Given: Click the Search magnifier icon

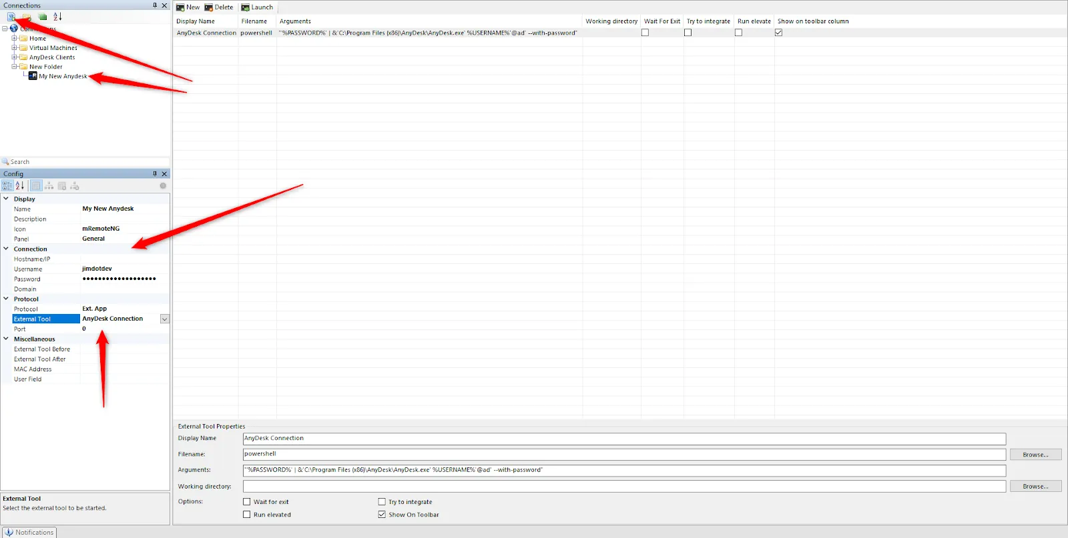Looking at the screenshot, I should (5, 161).
